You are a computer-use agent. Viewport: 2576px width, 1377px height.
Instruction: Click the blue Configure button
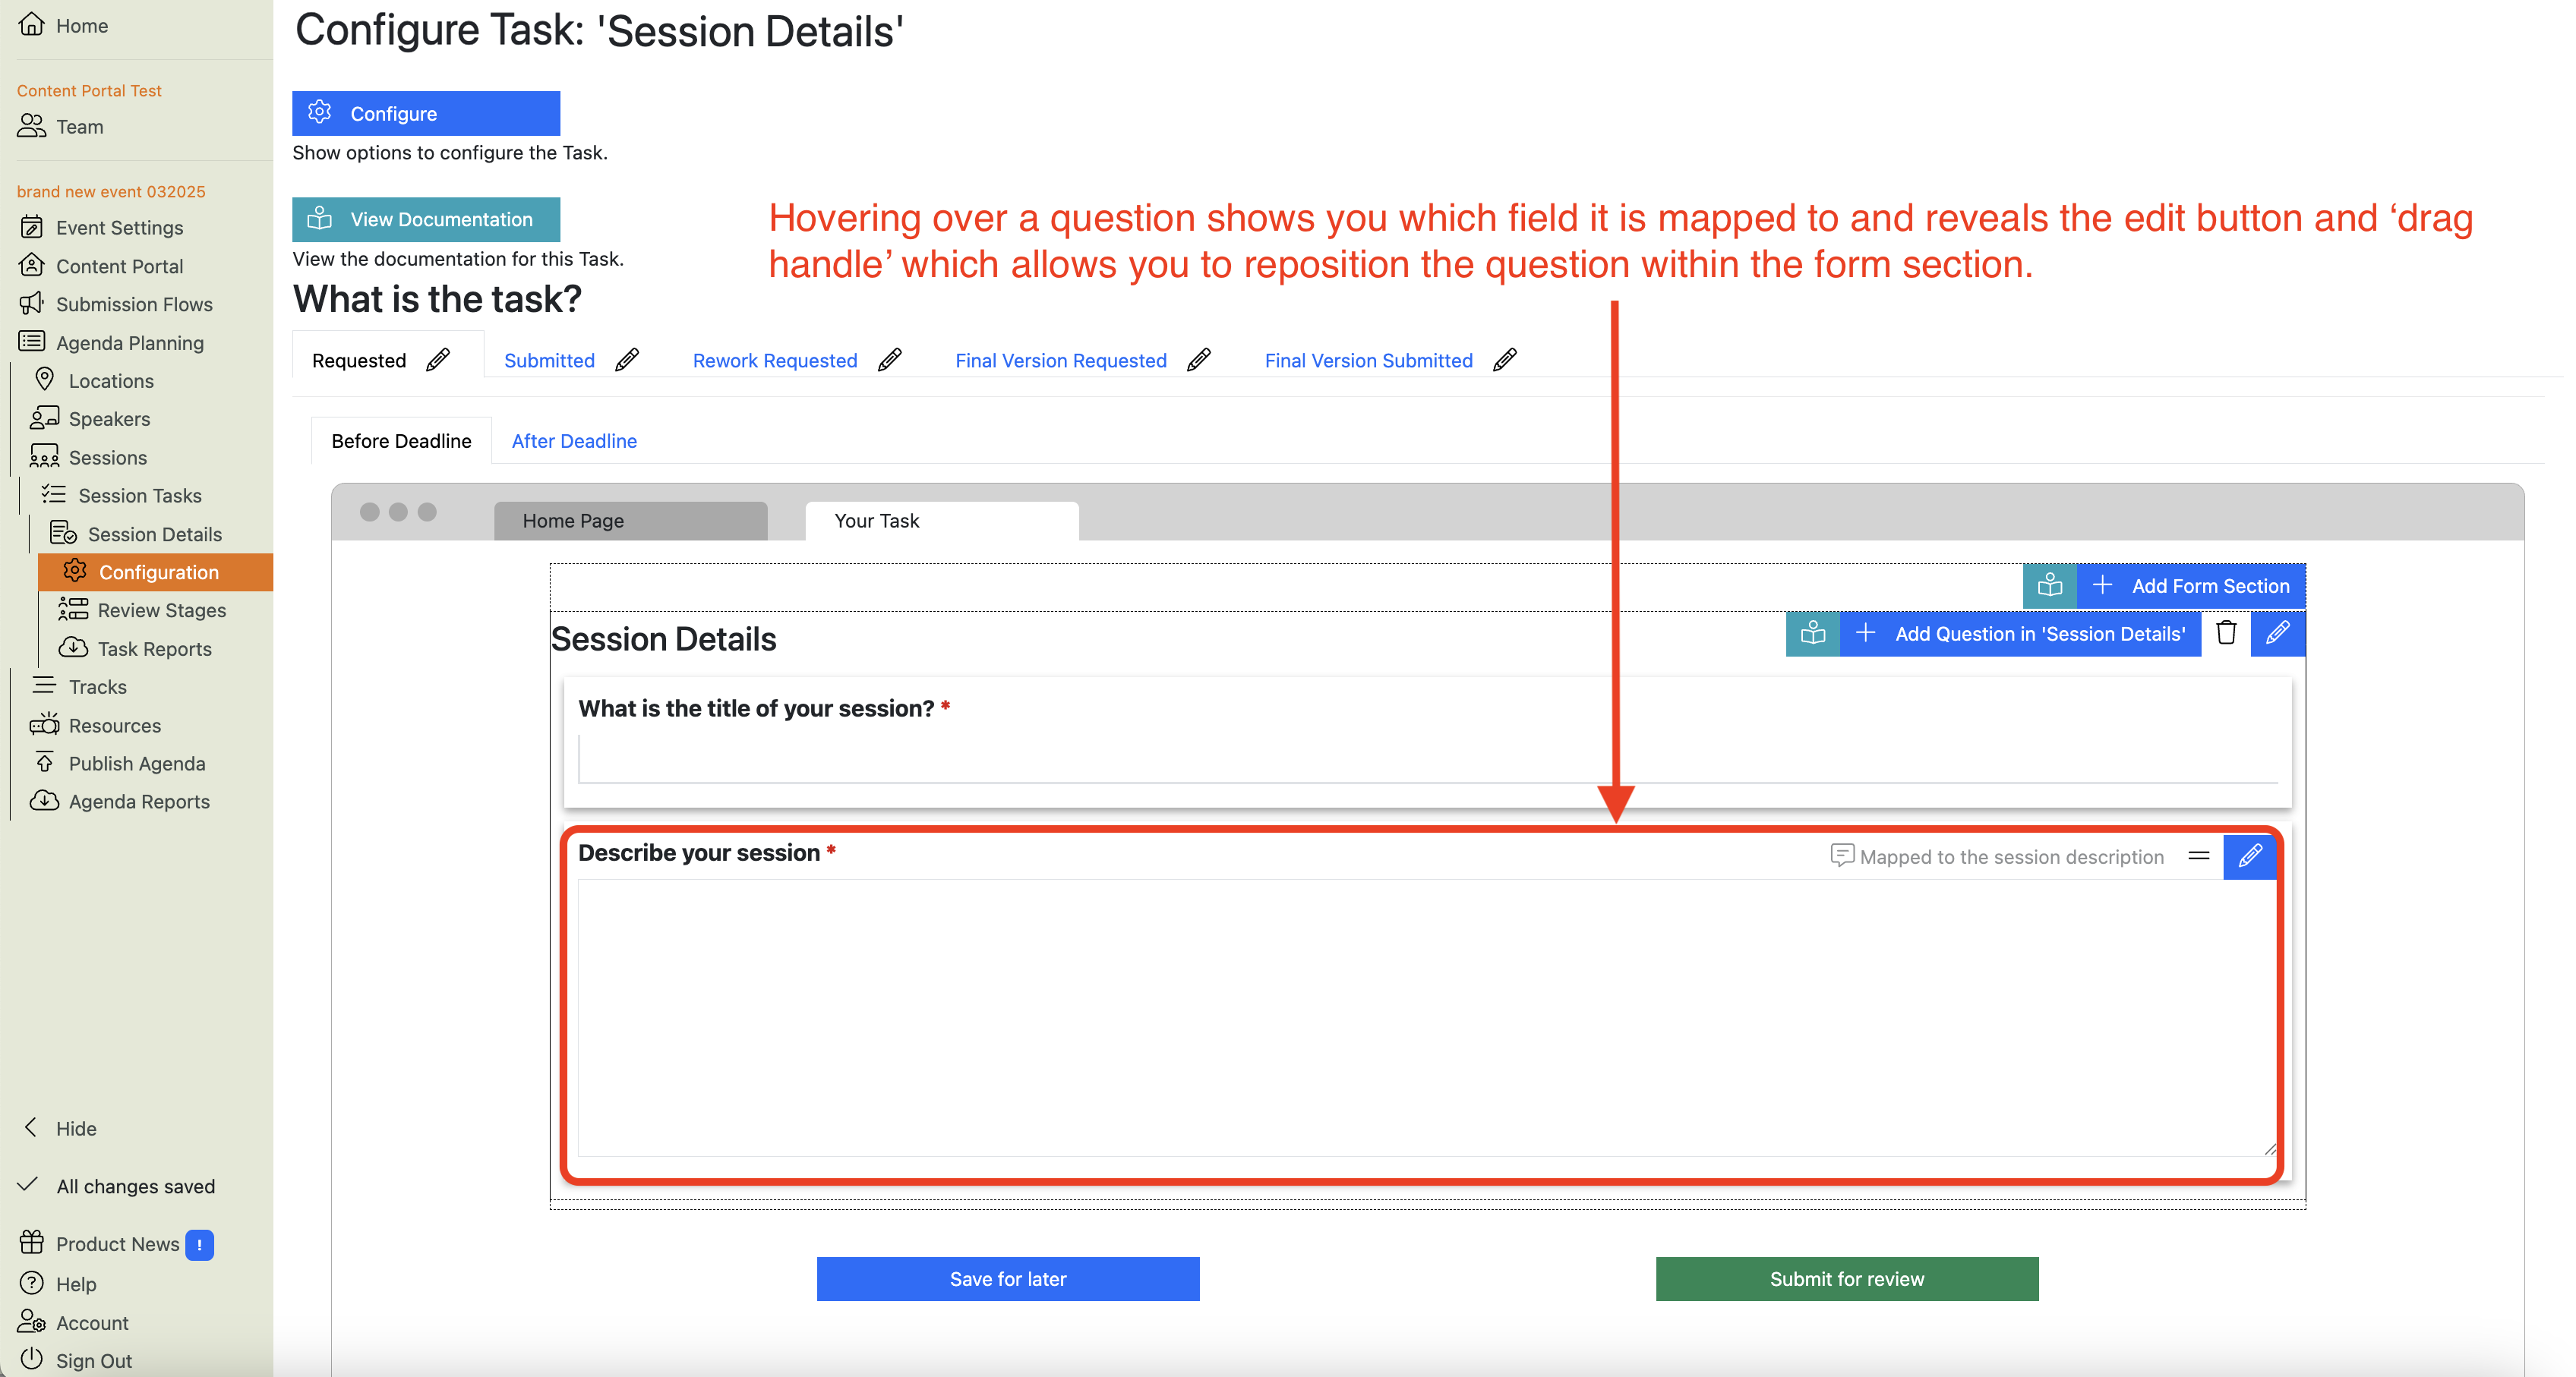tap(426, 113)
